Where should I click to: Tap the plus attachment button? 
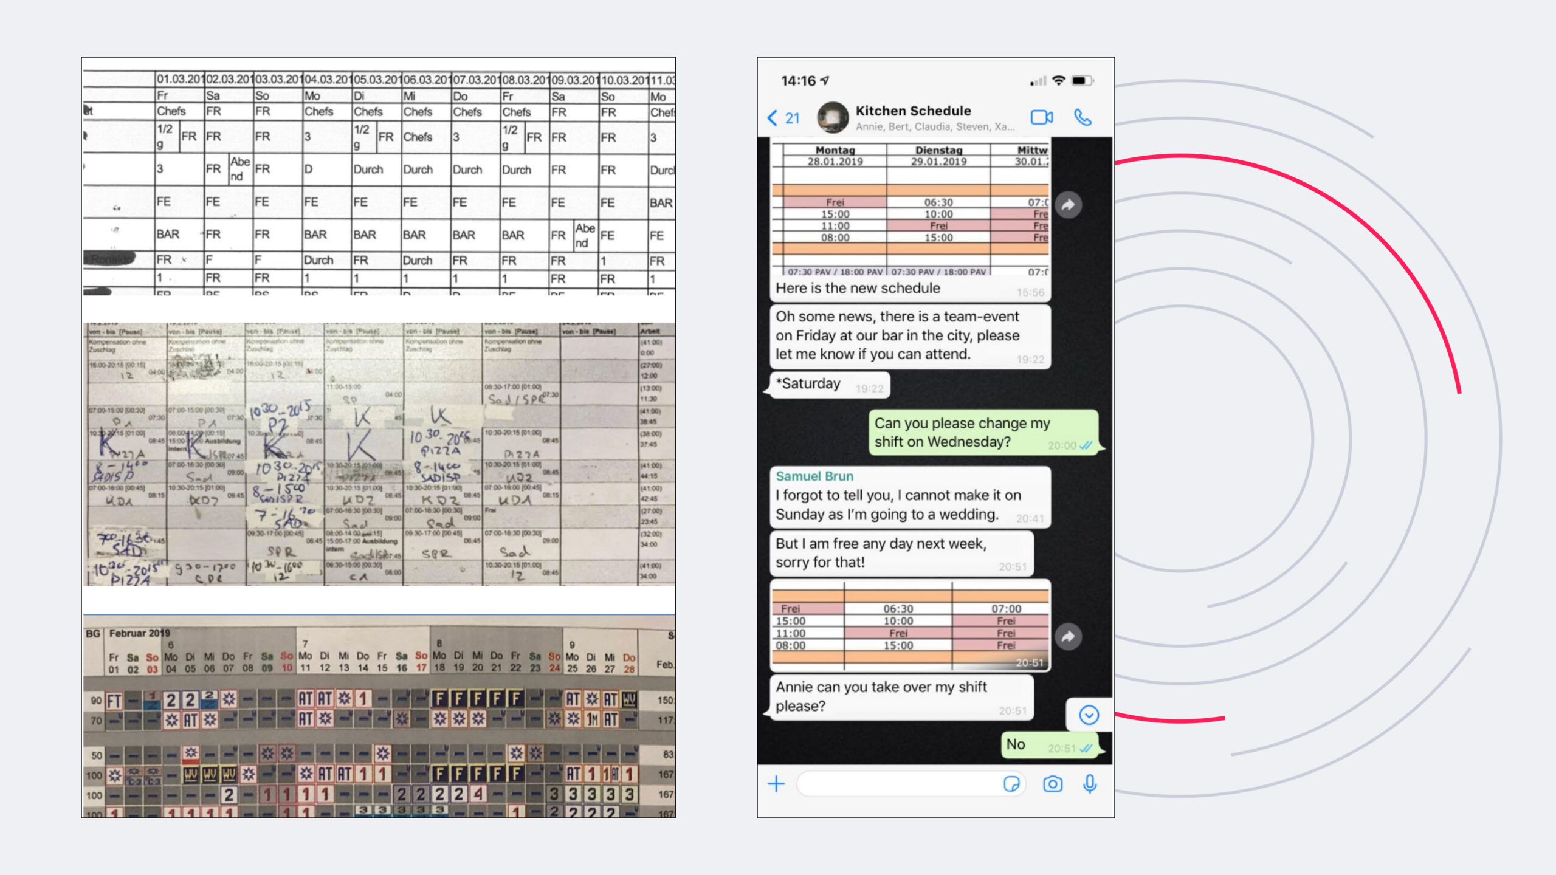[x=776, y=784]
